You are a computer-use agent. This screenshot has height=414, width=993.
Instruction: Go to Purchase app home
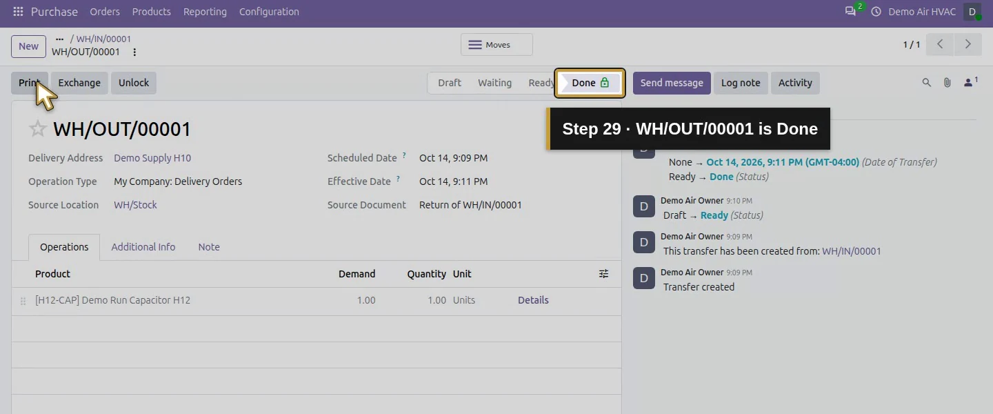tap(54, 12)
